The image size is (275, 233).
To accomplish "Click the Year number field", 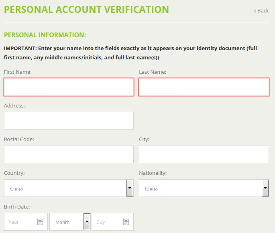I will pos(20,222).
